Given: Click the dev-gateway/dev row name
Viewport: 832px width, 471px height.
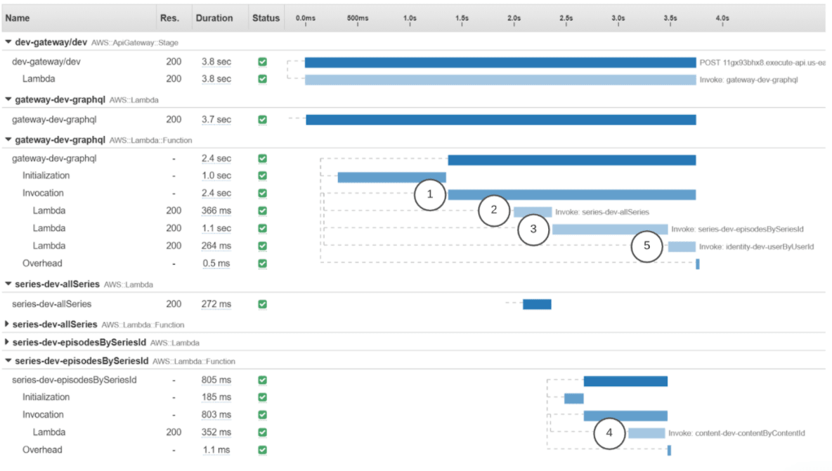Looking at the screenshot, I should click(46, 62).
